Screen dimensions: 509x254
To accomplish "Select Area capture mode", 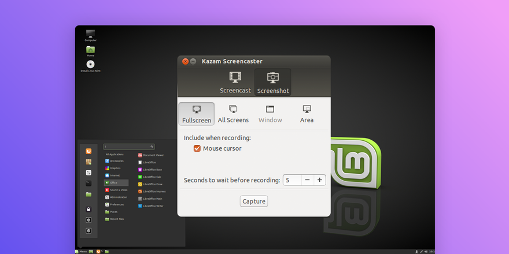I will (307, 114).
